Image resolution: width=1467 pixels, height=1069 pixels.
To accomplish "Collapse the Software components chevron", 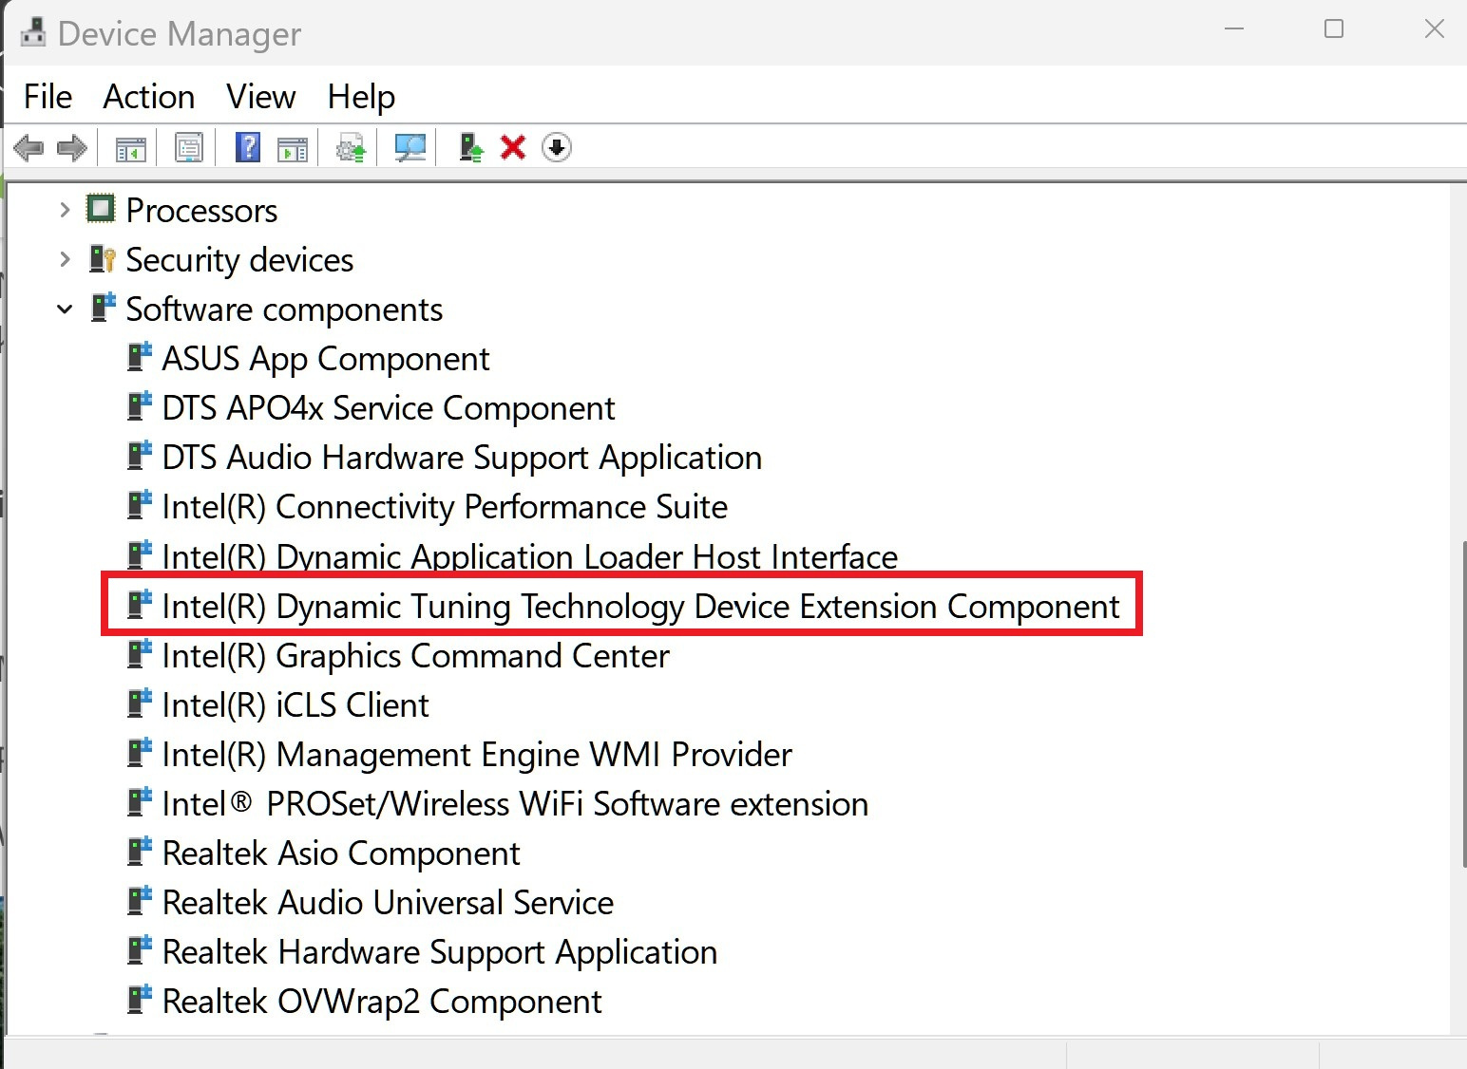I will point(65,309).
